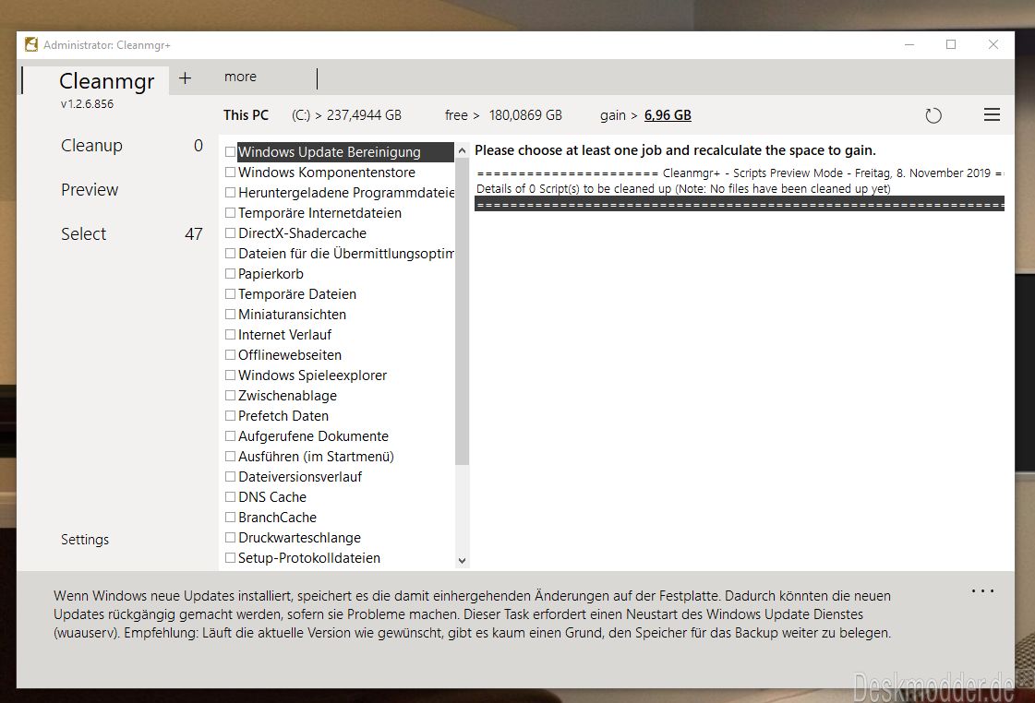This screenshot has width=1035, height=703.
Task: Select the Aufgerufene Dokumente entry
Action: 313,435
